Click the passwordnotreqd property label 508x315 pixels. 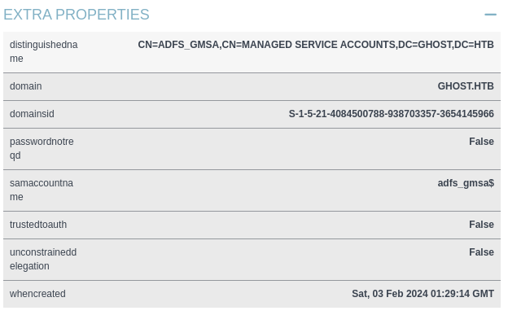point(42,148)
